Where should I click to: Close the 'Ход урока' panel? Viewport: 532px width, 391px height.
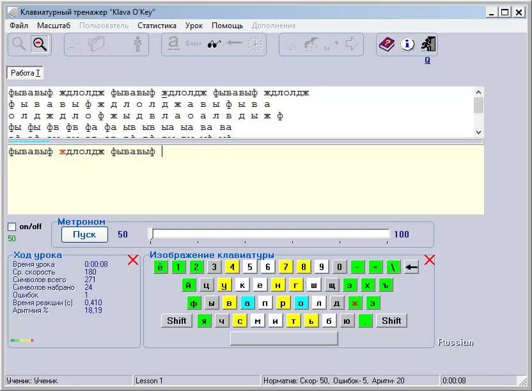[x=132, y=260]
